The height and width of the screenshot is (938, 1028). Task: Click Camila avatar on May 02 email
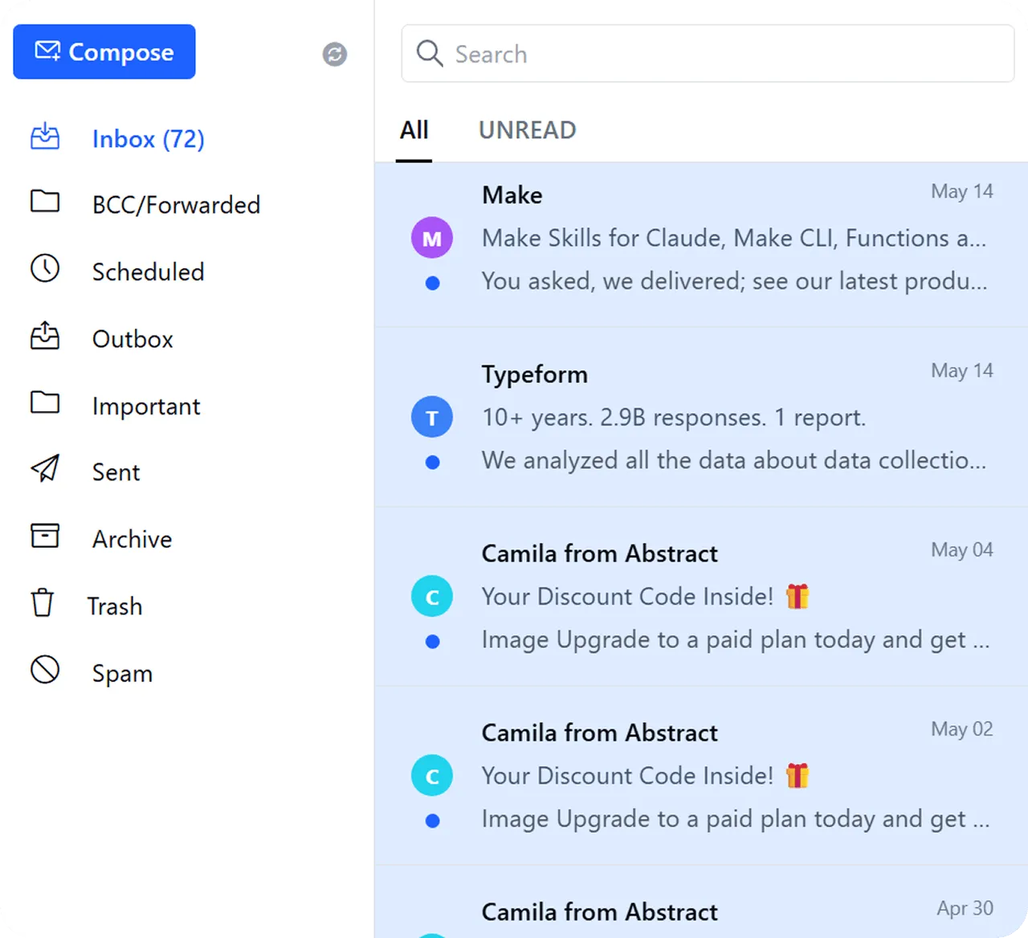click(x=432, y=775)
